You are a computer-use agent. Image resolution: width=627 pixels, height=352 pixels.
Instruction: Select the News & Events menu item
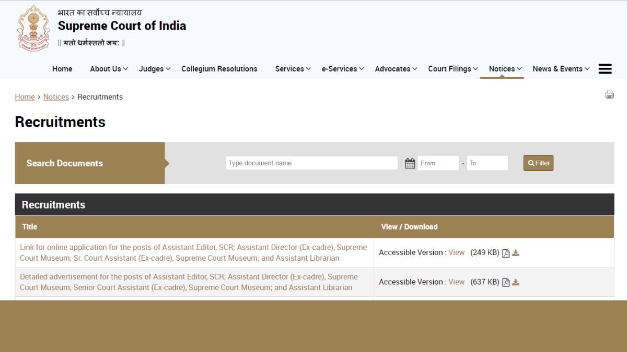[x=558, y=68]
